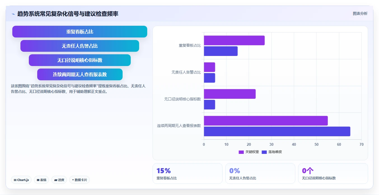Viewport: 379px width, 195px height.
Task: Click 无口径说明核心指标数 caption under 0个 card
Action: click(x=319, y=178)
